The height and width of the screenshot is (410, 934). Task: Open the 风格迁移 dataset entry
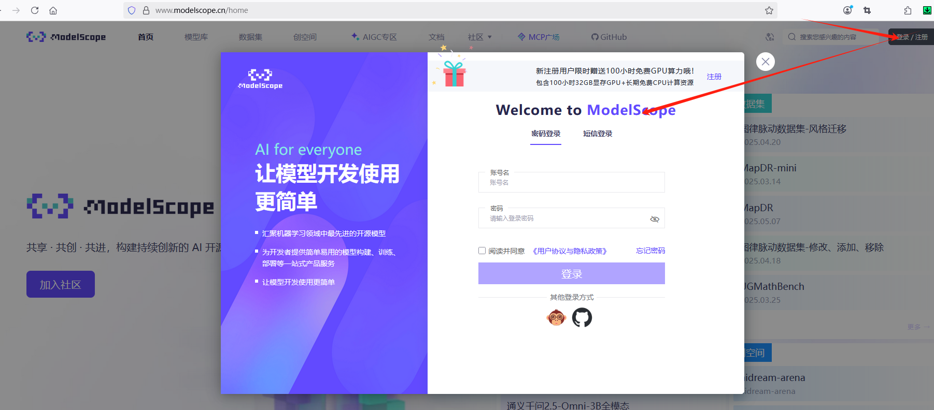tap(795, 129)
